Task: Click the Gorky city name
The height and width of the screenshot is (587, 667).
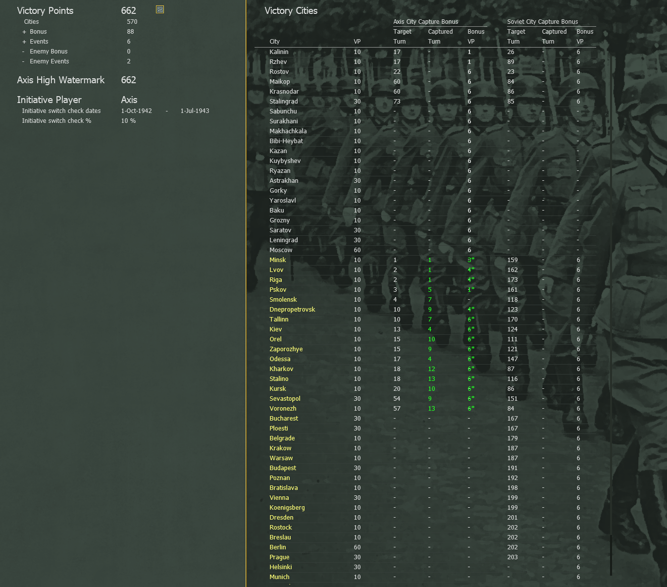Action: pos(278,191)
